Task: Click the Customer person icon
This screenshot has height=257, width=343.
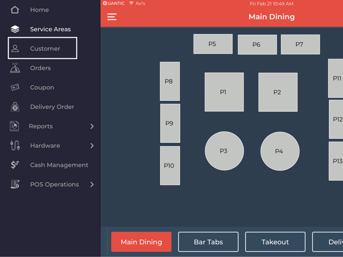Action: (15, 49)
